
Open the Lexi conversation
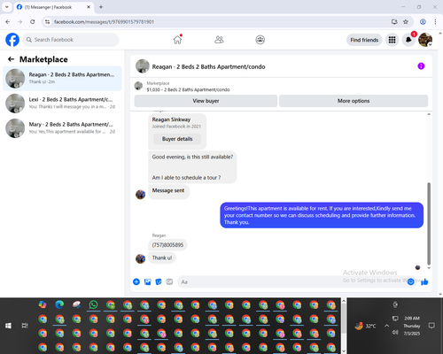tap(62, 103)
